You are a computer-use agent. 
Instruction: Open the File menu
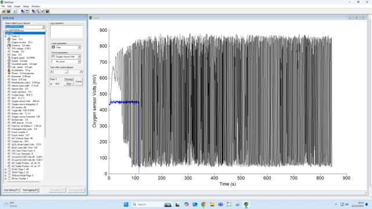click(x=3, y=6)
